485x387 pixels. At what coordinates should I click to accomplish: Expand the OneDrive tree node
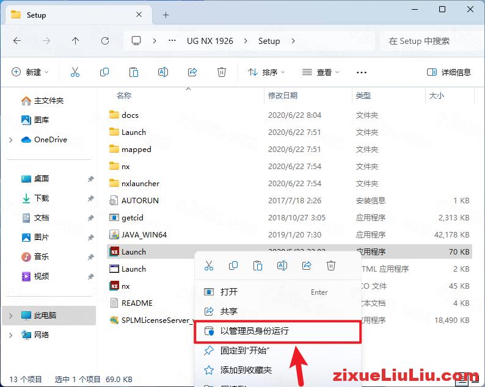(x=11, y=140)
